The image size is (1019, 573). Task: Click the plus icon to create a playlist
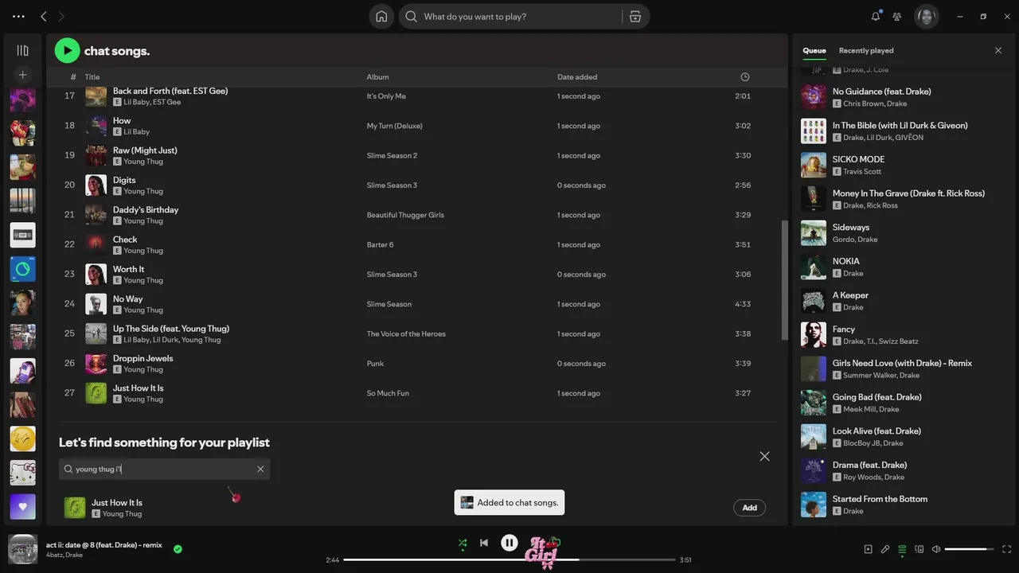click(x=22, y=75)
